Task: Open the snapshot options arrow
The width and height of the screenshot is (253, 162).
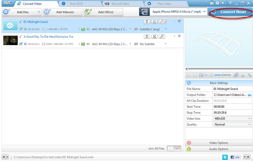Action: point(206,75)
